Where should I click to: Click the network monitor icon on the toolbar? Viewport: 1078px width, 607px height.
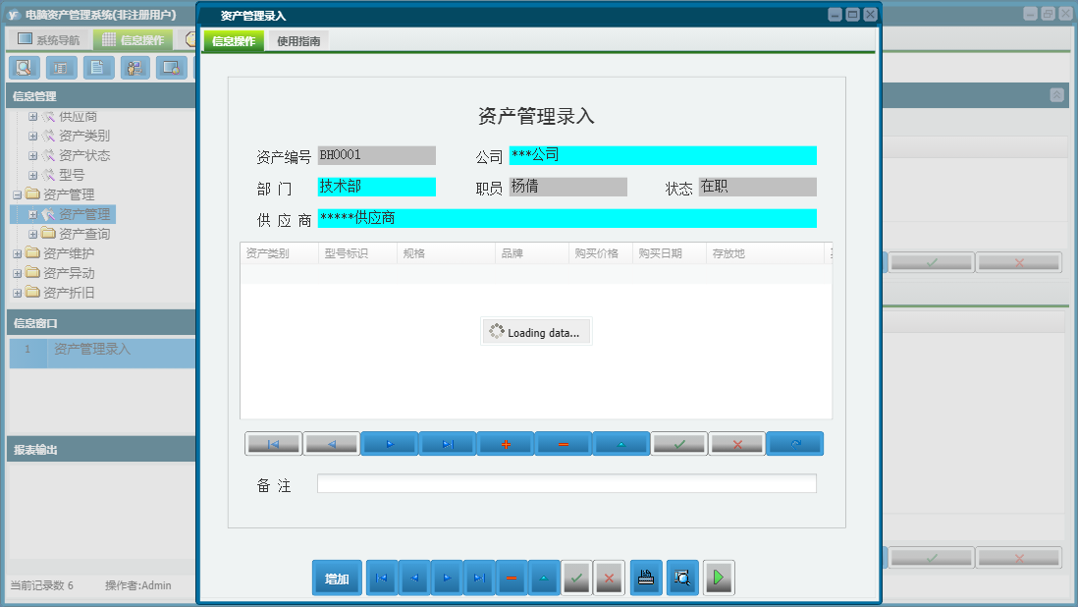[x=172, y=68]
